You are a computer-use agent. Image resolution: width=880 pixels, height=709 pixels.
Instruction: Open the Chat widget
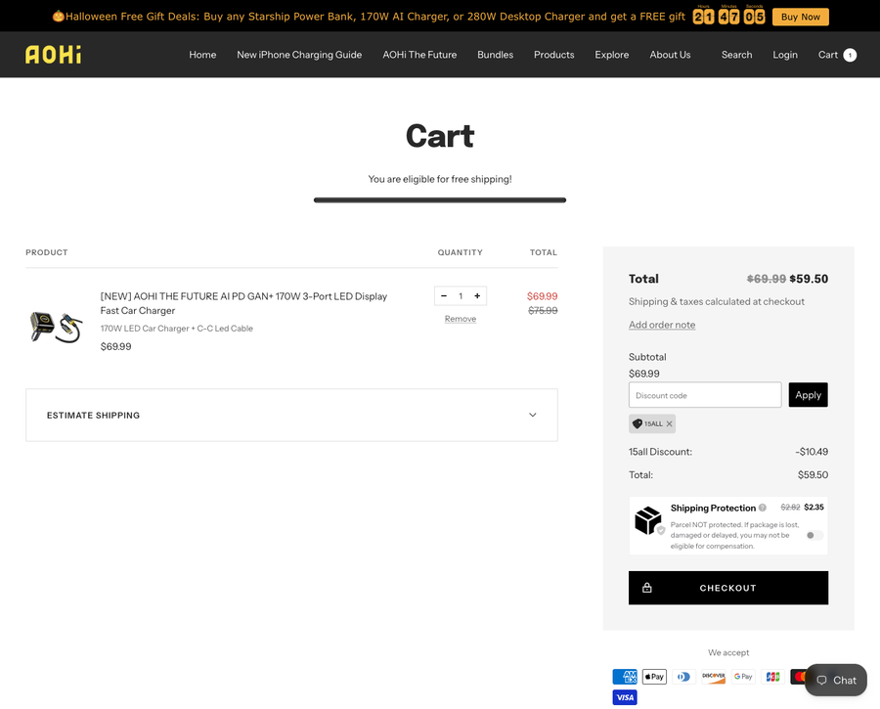[836, 680]
